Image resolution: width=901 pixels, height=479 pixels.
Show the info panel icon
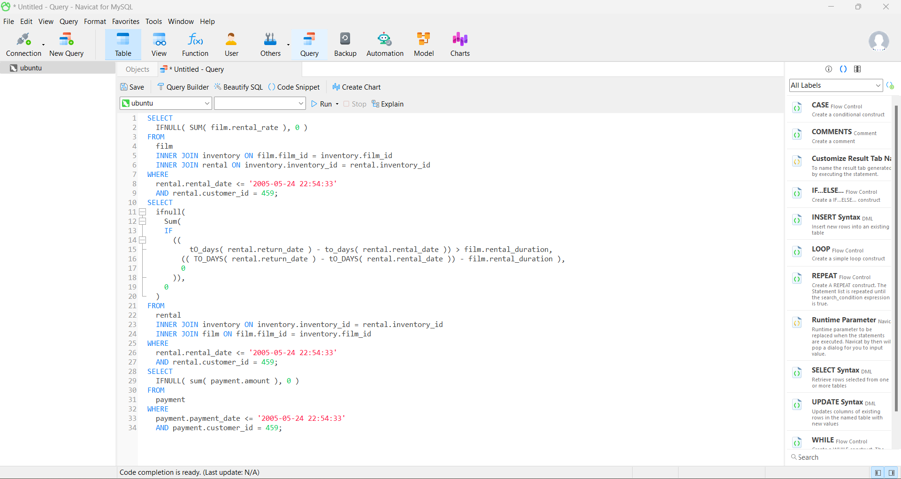828,69
